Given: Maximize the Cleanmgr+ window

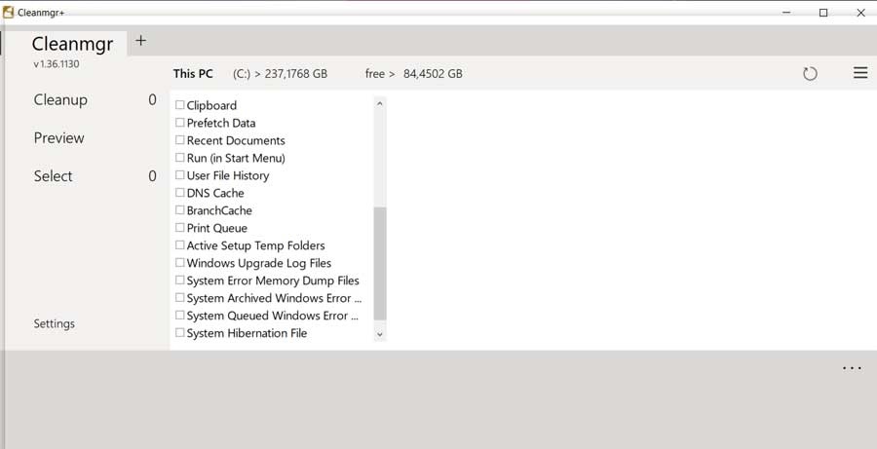Looking at the screenshot, I should click(823, 13).
